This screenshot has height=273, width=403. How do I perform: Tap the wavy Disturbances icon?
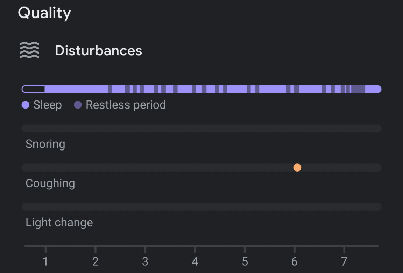click(29, 50)
